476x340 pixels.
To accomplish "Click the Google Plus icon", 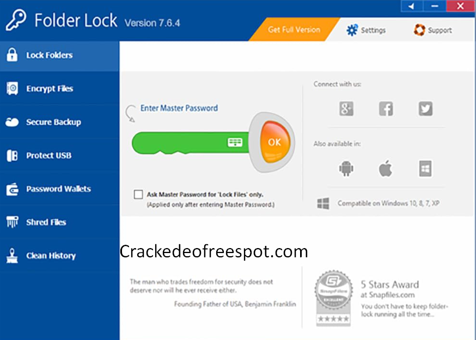I will (346, 109).
